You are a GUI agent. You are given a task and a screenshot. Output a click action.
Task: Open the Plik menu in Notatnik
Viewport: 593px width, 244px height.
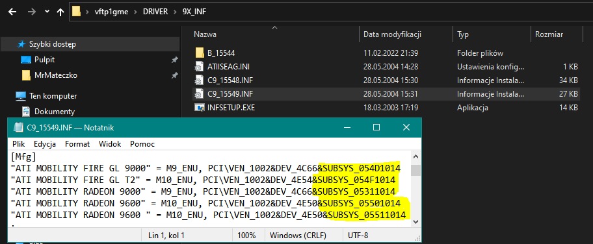tap(18, 144)
